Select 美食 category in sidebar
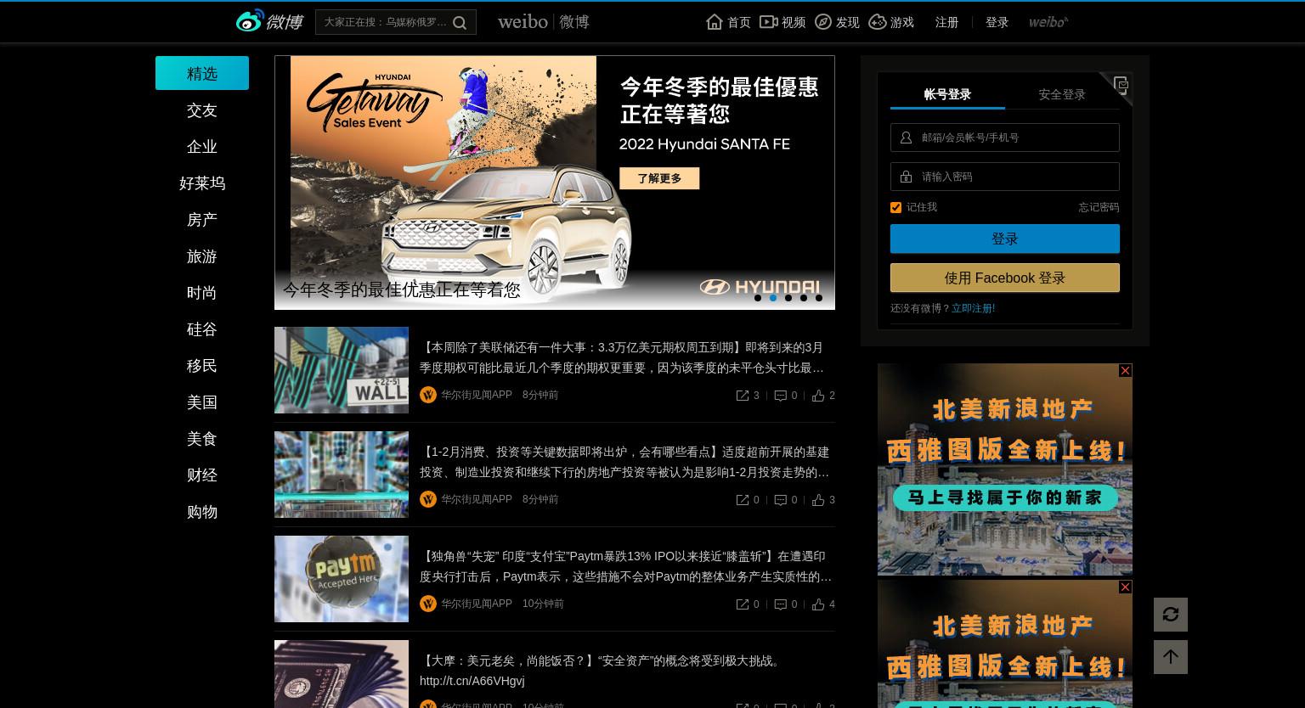1305x708 pixels. coord(202,439)
